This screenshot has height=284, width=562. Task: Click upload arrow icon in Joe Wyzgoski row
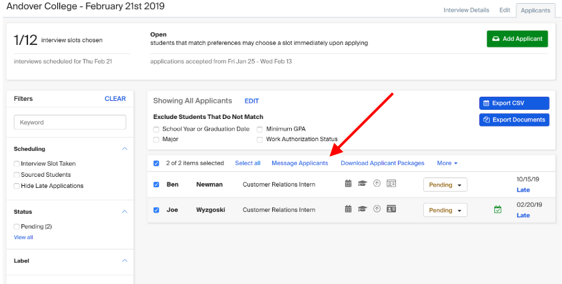tap(376, 209)
